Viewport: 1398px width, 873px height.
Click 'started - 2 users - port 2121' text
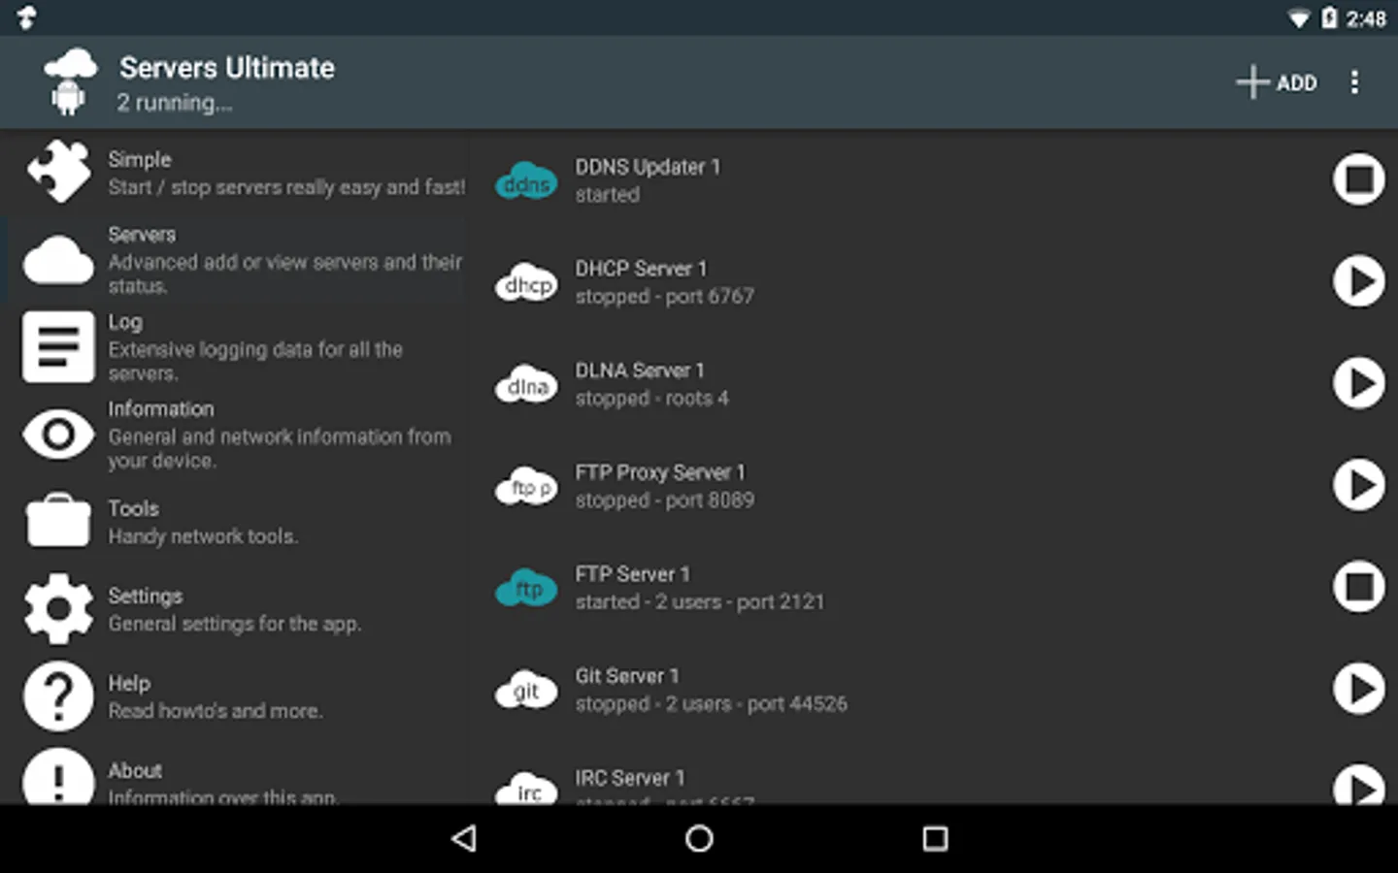pyautogui.click(x=700, y=601)
